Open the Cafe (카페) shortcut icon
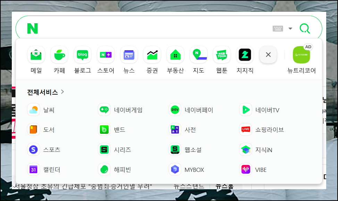 pos(59,55)
